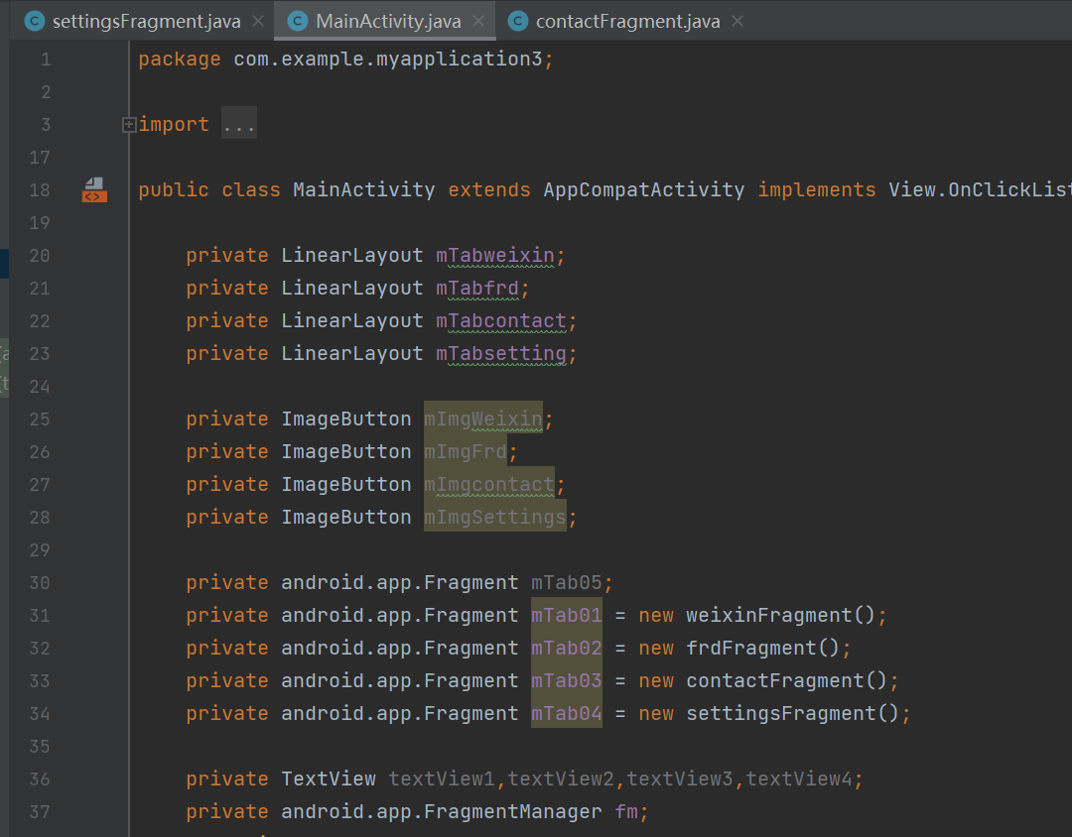Click the class icon on settingsFragment.java tab
The height and width of the screenshot is (837, 1072).
coord(35,21)
